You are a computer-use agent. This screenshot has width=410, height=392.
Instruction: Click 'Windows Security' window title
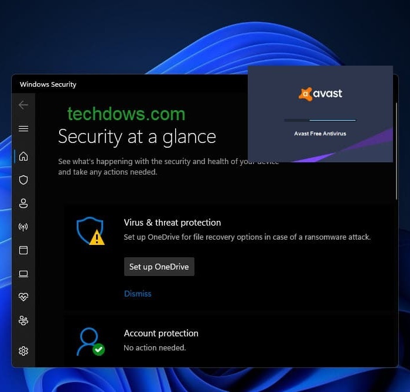click(x=48, y=84)
